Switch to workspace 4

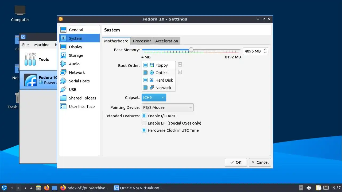coord(31,188)
